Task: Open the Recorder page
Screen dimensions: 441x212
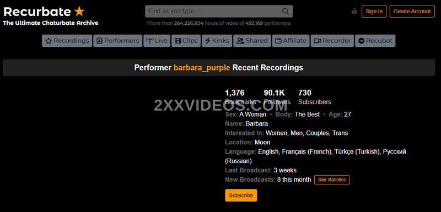Action: coord(332,41)
